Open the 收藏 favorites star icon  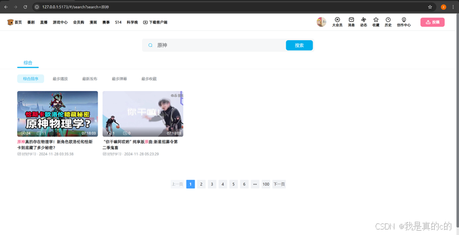[x=376, y=20]
